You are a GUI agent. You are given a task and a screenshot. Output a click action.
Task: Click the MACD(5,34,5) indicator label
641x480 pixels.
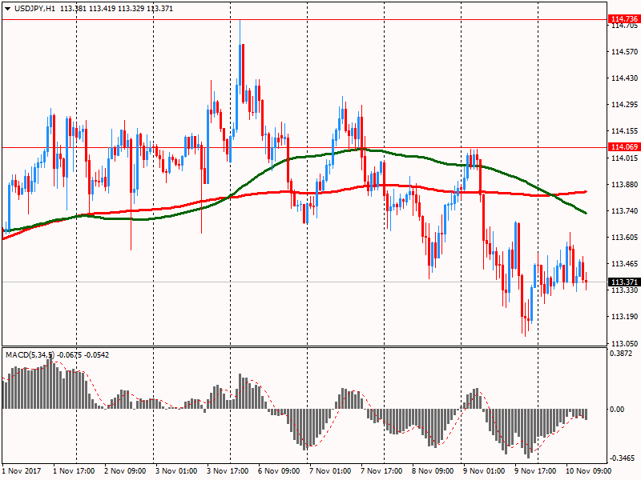pyautogui.click(x=30, y=354)
